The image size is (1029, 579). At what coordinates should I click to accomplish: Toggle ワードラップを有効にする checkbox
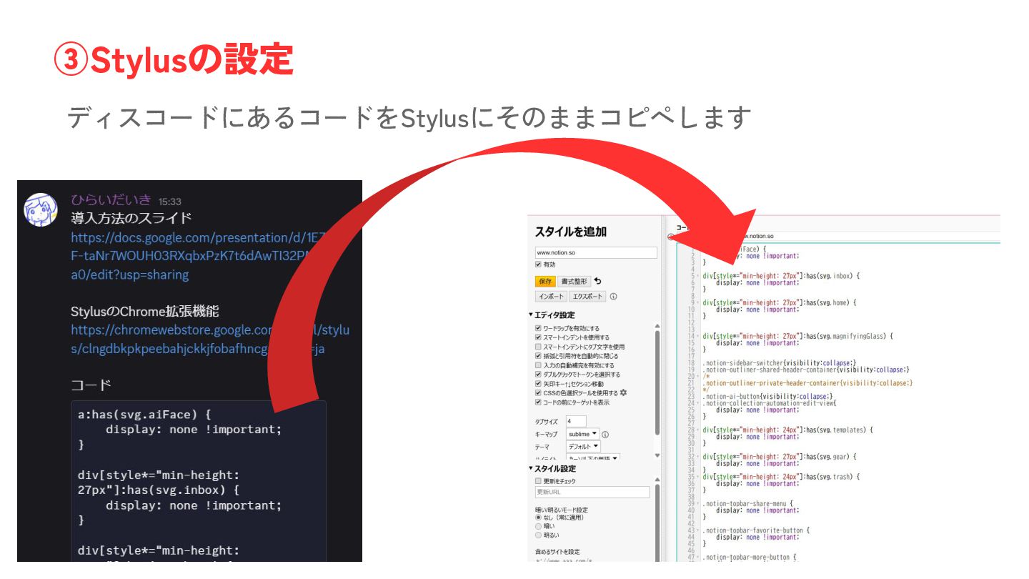tap(538, 328)
